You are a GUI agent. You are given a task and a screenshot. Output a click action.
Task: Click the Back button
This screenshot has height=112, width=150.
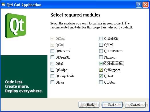(x=89, y=105)
